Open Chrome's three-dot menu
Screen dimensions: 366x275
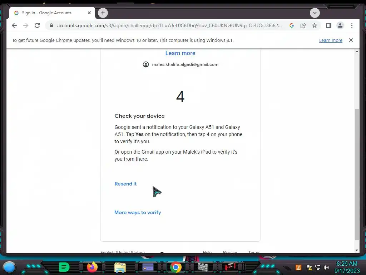point(352,25)
